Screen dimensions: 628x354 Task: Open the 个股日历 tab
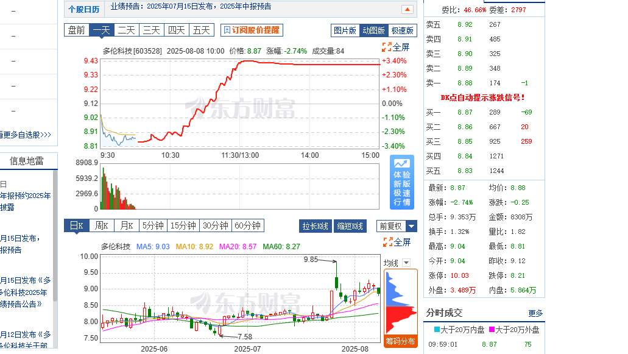pyautogui.click(x=83, y=9)
